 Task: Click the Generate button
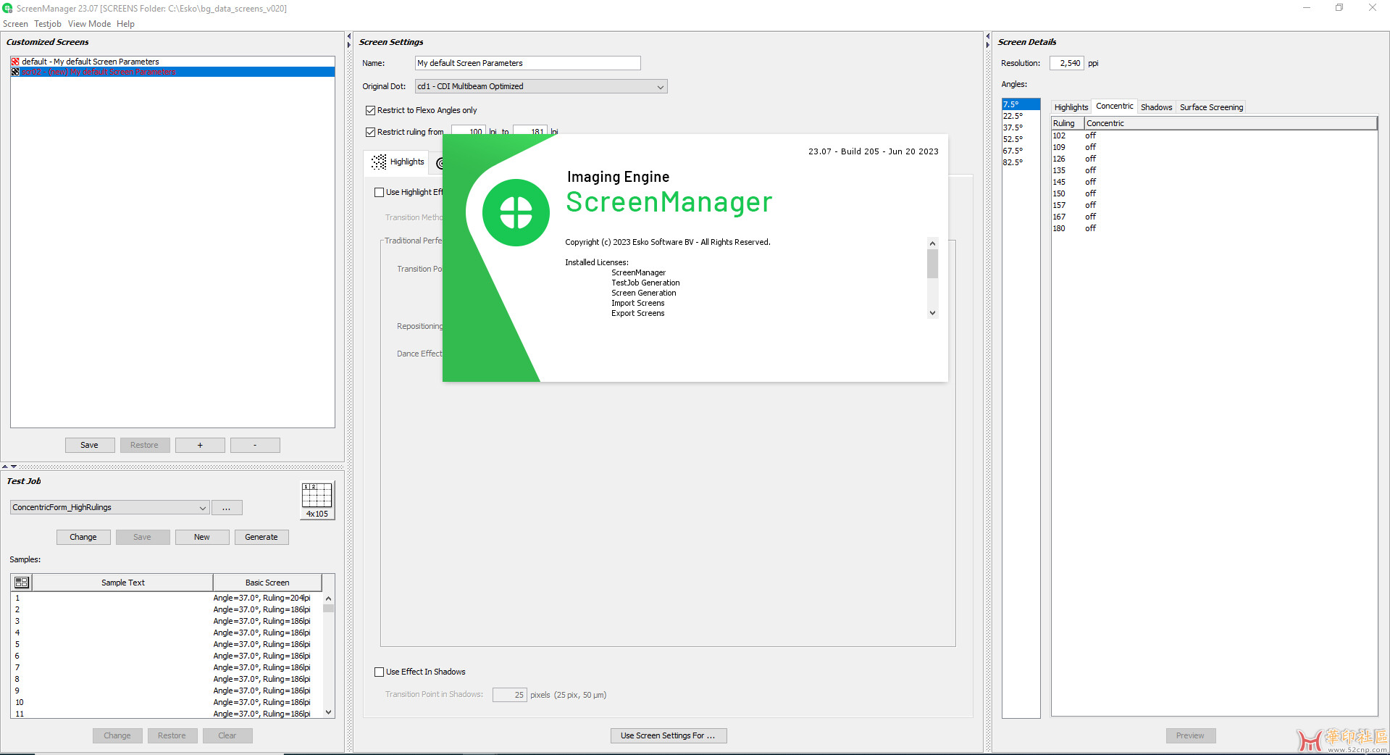coord(261,537)
